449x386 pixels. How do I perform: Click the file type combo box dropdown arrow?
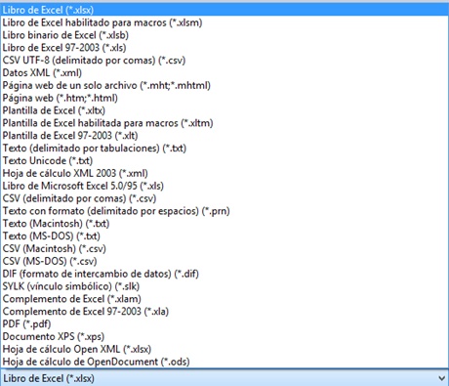pyautogui.click(x=441, y=378)
